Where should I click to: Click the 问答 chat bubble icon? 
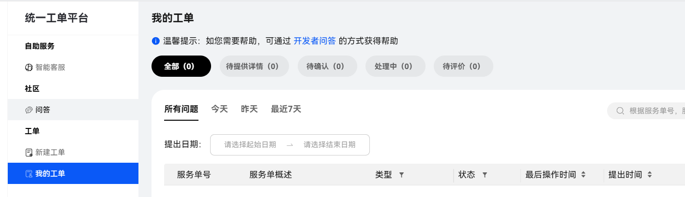pos(29,110)
